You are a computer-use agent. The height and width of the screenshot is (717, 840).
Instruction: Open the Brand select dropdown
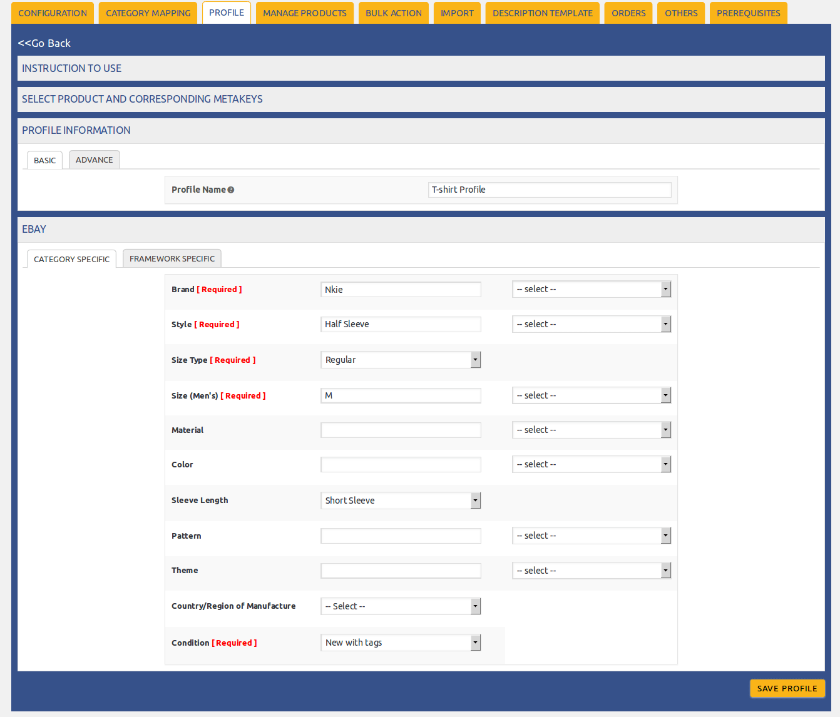(591, 289)
